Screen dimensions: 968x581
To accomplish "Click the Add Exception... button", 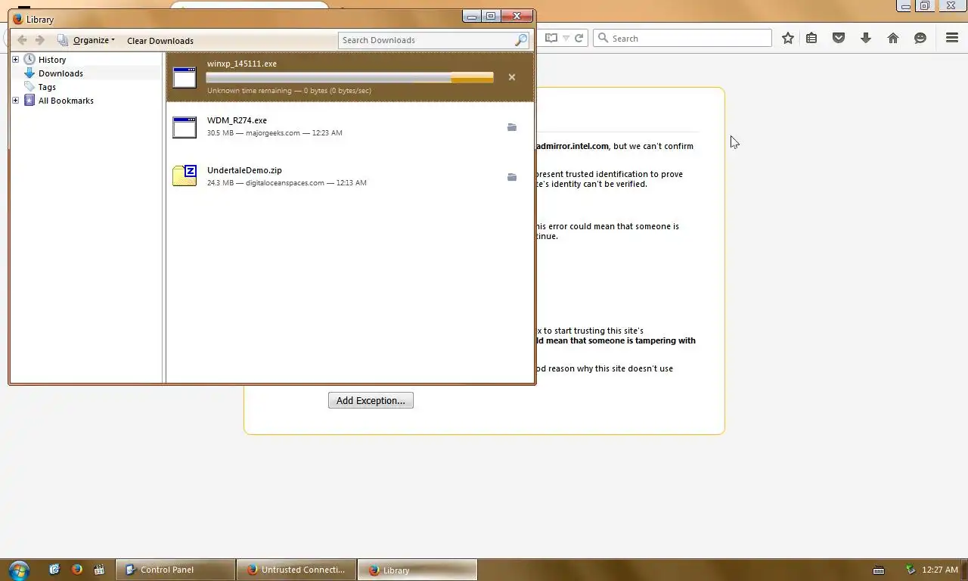I will [x=371, y=400].
